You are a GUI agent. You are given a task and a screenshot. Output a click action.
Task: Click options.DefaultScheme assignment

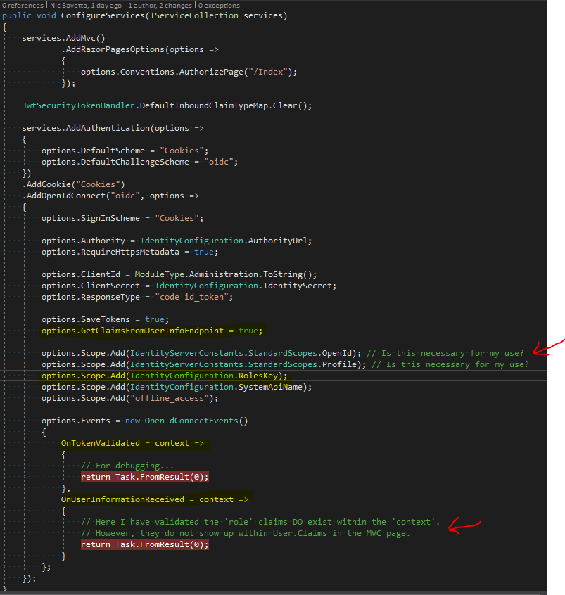point(125,151)
